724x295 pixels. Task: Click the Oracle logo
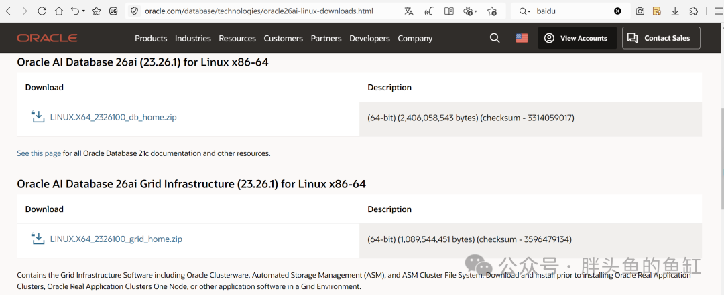(x=47, y=38)
